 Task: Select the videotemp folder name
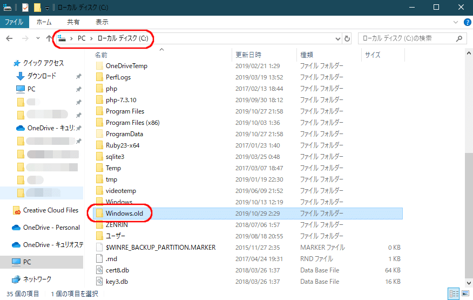[120, 191]
